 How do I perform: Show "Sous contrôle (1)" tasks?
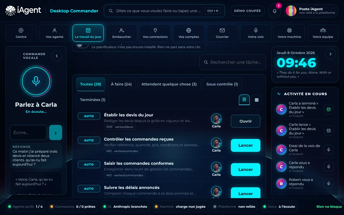click(x=222, y=84)
